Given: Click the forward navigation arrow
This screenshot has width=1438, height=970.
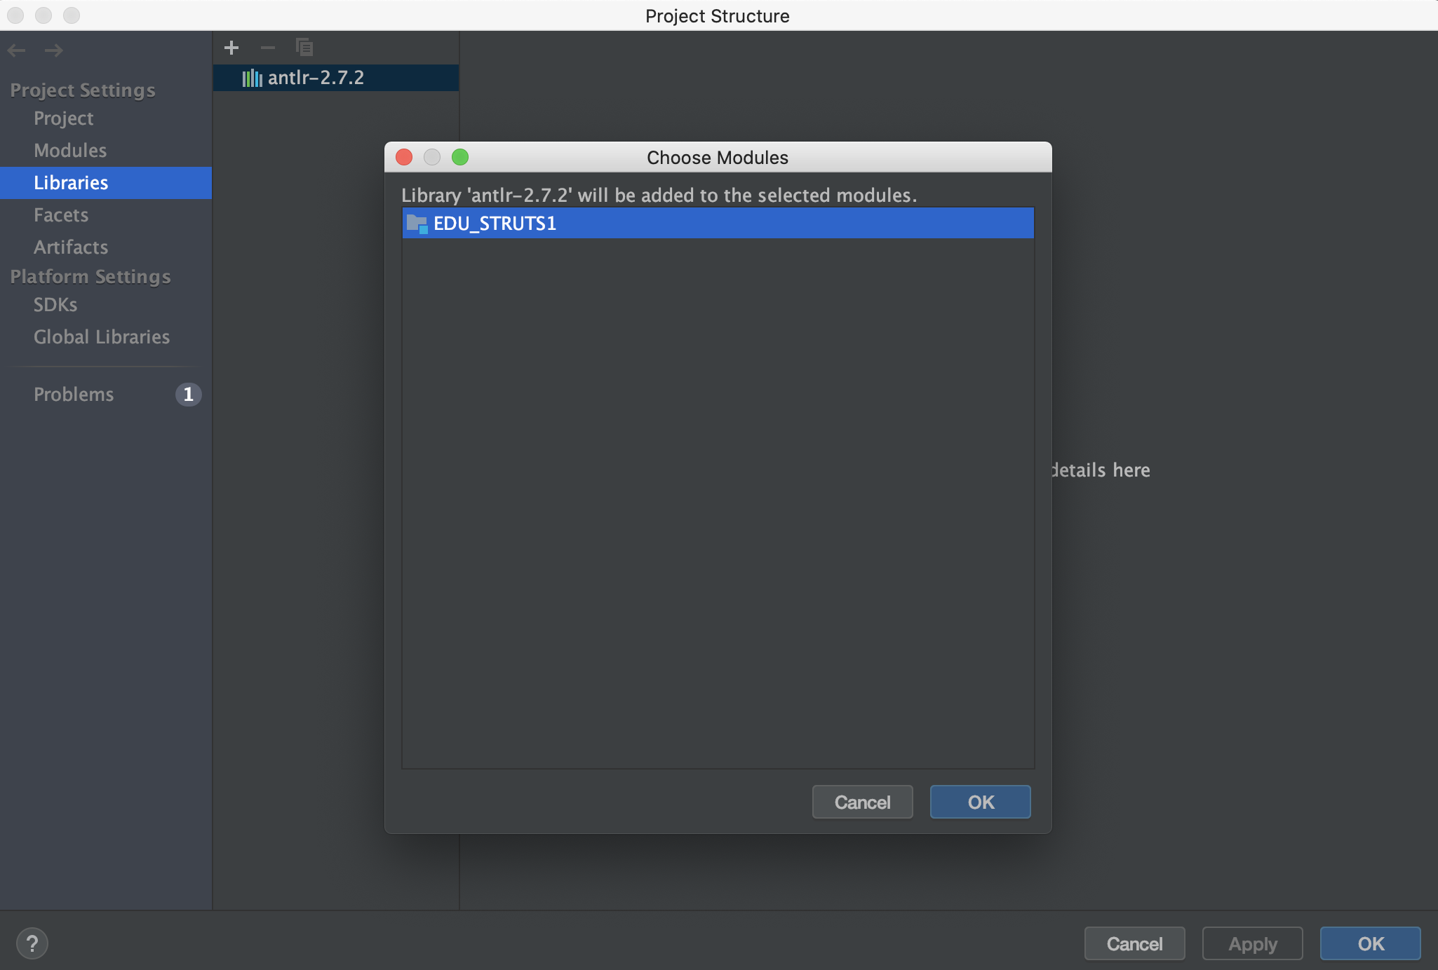Looking at the screenshot, I should (54, 50).
